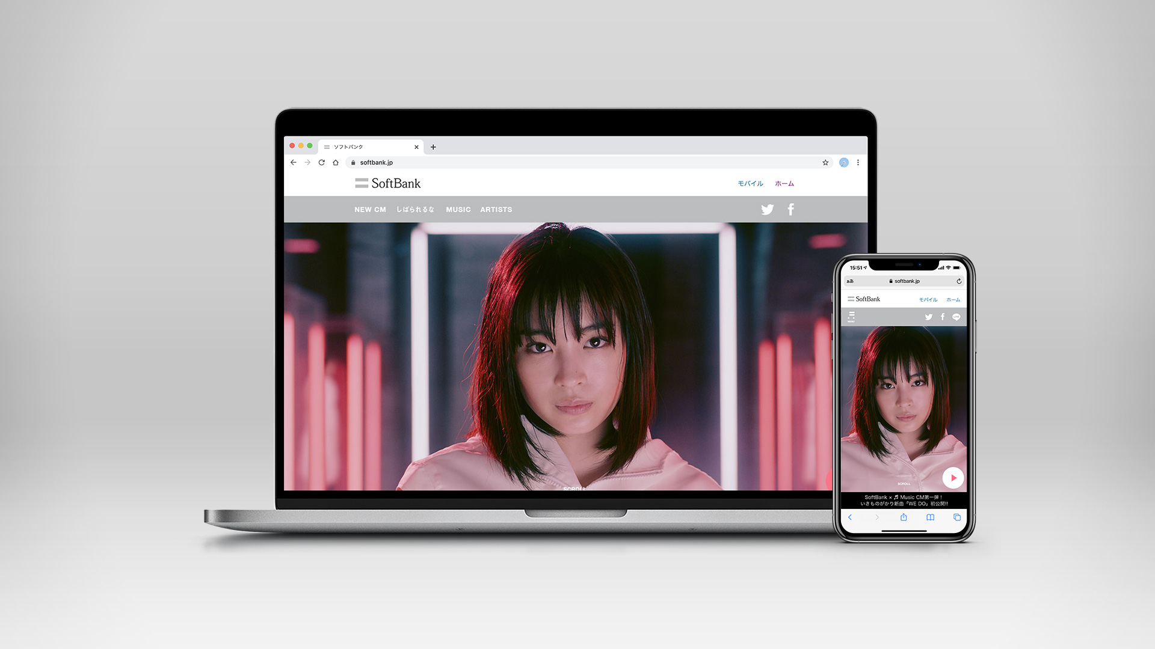Open the phone's hamburger MENU
Viewport: 1155px width, 649px height.
(851, 317)
